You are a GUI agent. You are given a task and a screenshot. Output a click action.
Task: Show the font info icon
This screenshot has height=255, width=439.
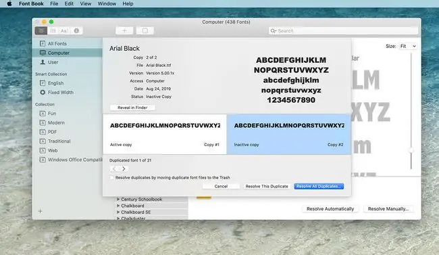tap(76, 30)
